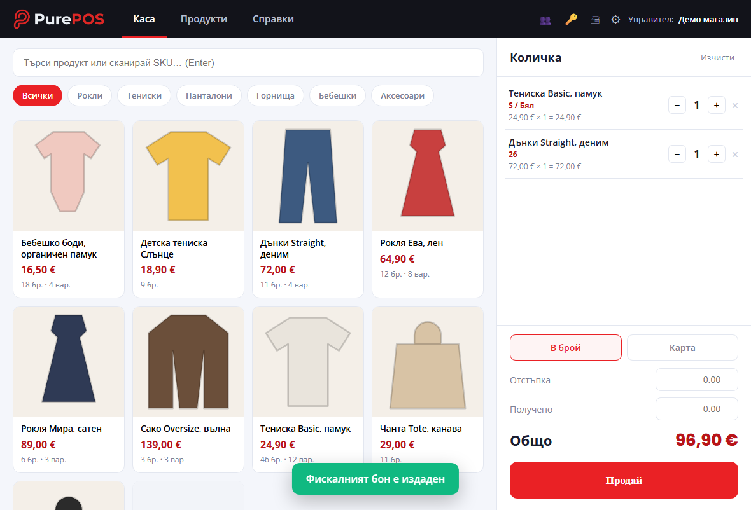Screen dimensions: 751x510
Task: Click the '18 бр. · 4 вар.' stock text
Action: pos(46,285)
